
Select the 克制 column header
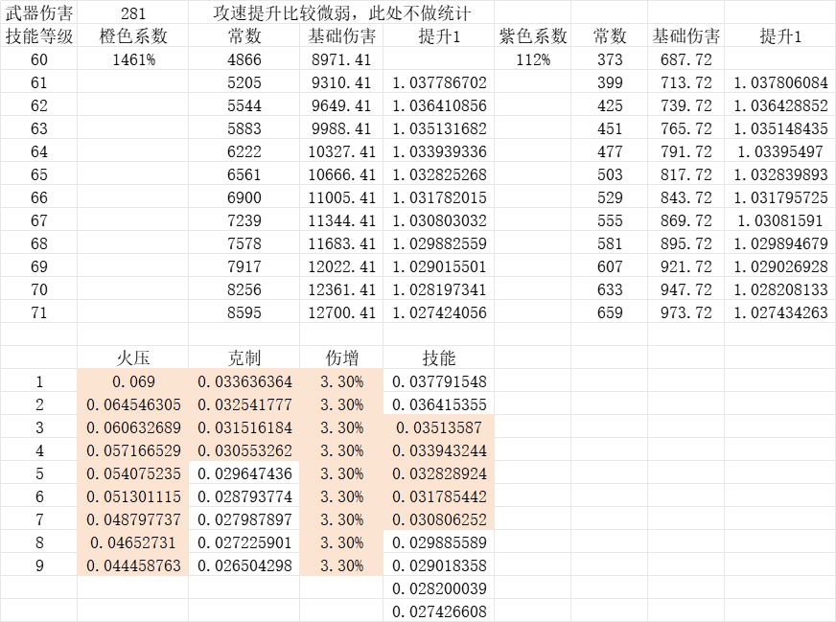click(244, 357)
